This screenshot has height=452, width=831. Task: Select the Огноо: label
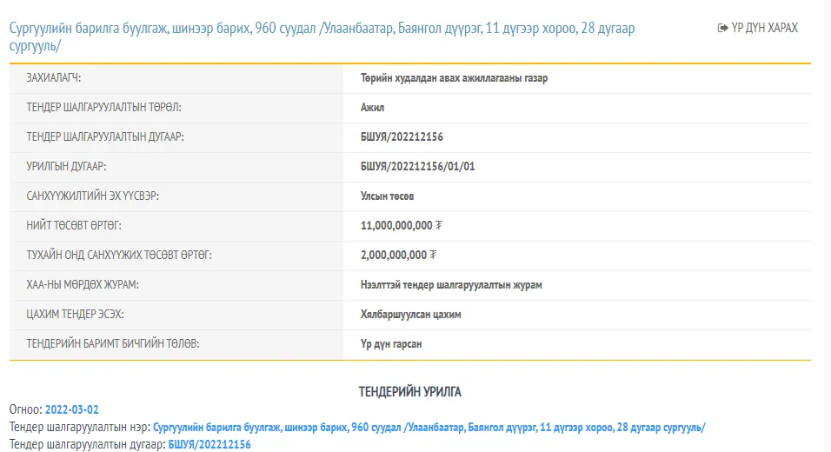point(25,409)
